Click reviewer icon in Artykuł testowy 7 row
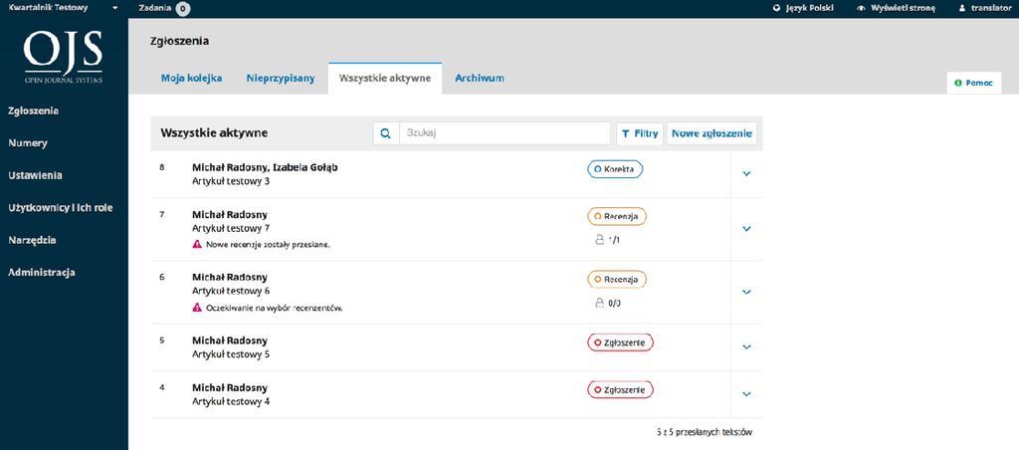This screenshot has width=1019, height=450. point(600,239)
